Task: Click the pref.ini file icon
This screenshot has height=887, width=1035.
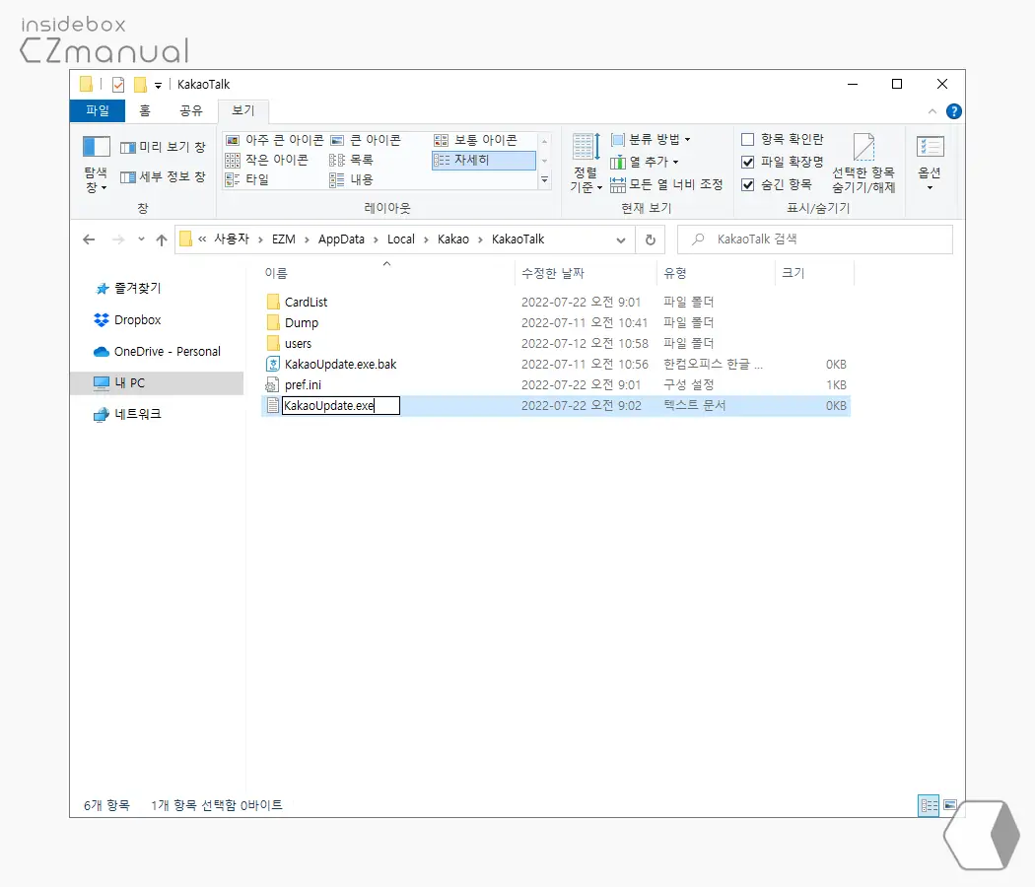Action: (x=272, y=384)
